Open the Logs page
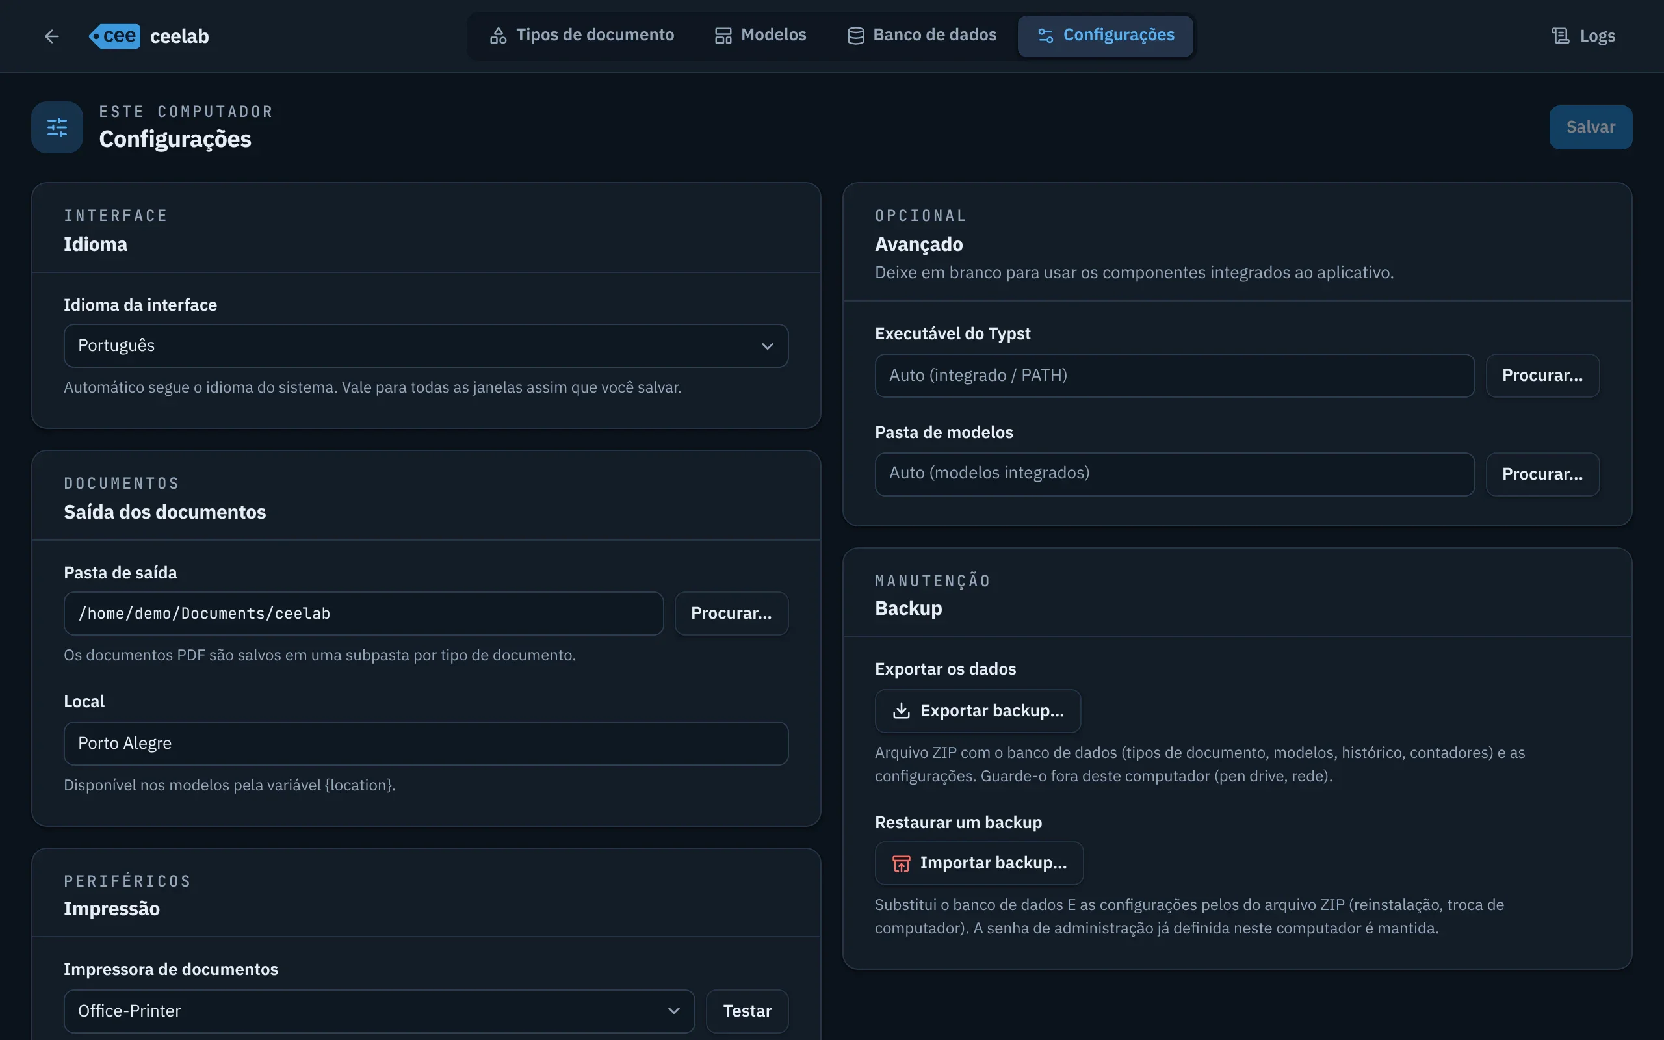 [x=1583, y=36]
